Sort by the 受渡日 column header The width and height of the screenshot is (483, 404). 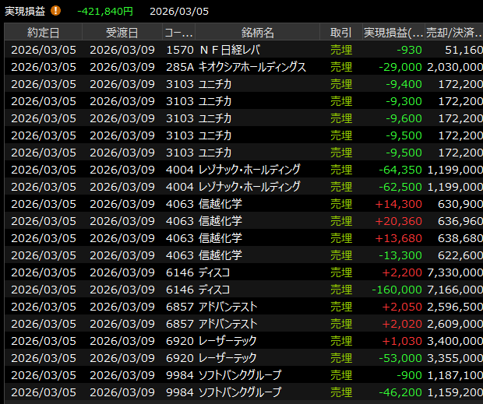[122, 33]
